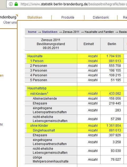Viewport: 127px width, 167px height.
Task: Select the Berlin value 555 758
Action: 115,66
